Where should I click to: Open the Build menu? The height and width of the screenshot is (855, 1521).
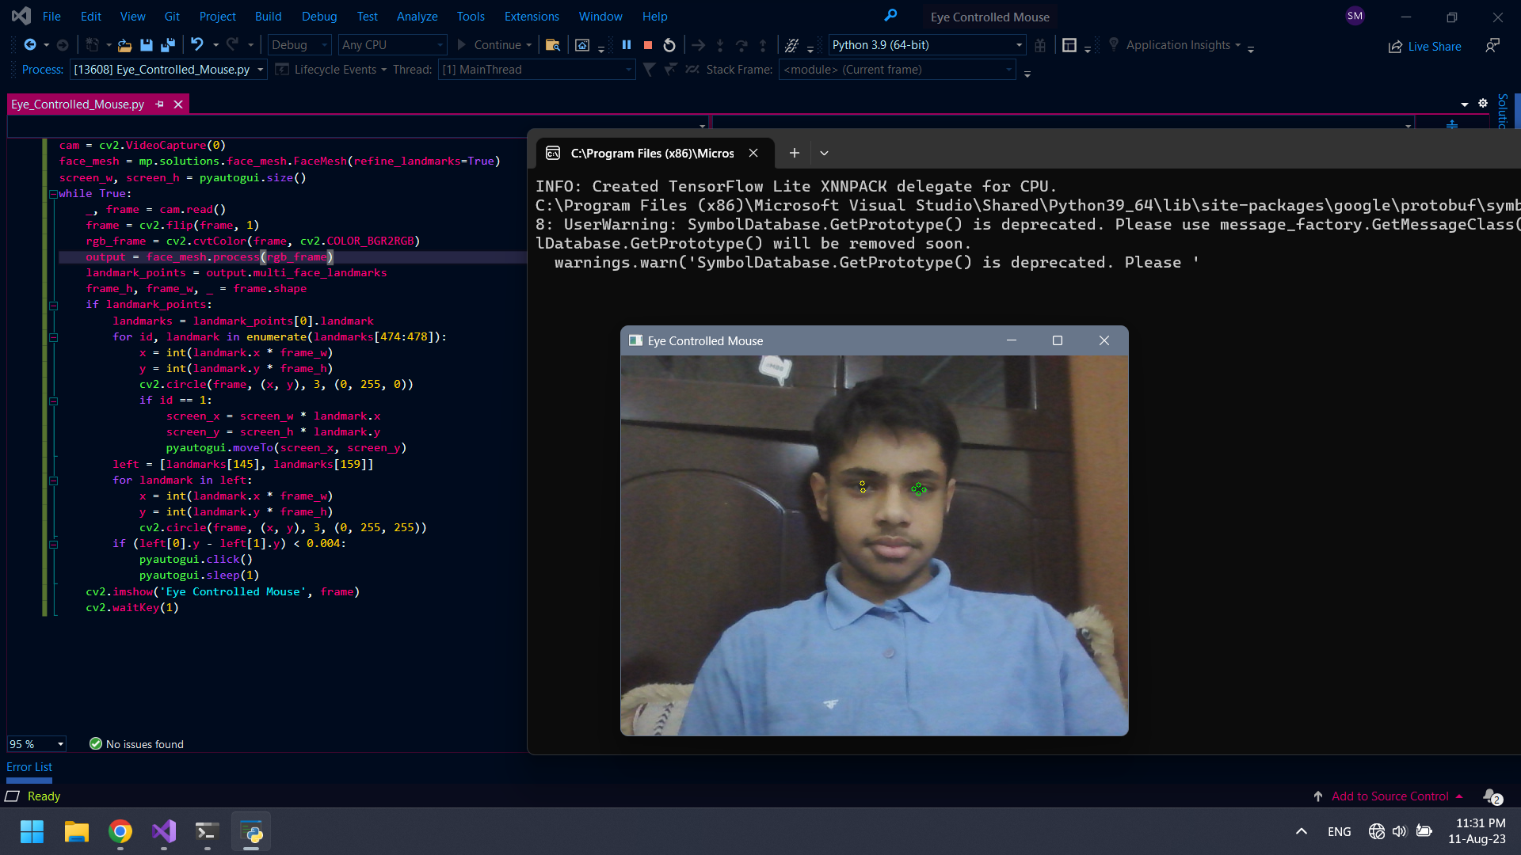click(268, 16)
